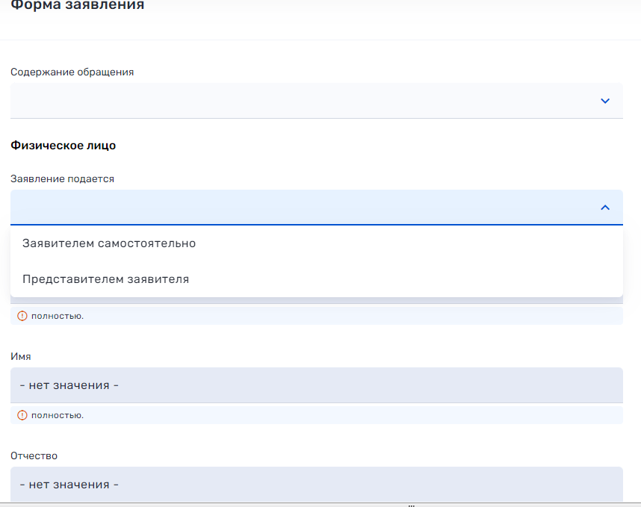Open the Содержание обращения dropdown field

(299, 101)
